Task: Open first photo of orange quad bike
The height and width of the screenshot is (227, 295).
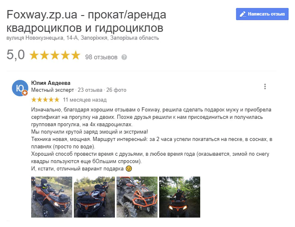Action: pyautogui.click(x=52, y=197)
